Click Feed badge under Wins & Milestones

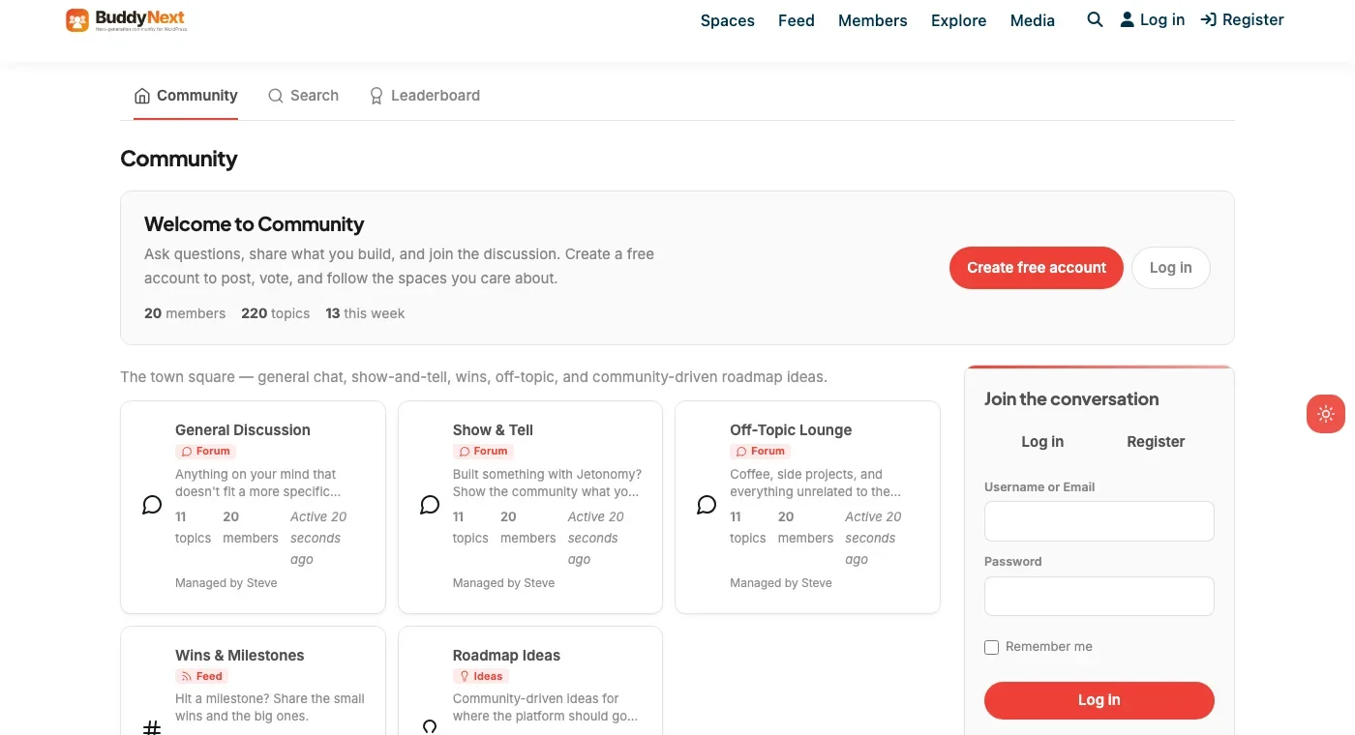[x=202, y=677]
